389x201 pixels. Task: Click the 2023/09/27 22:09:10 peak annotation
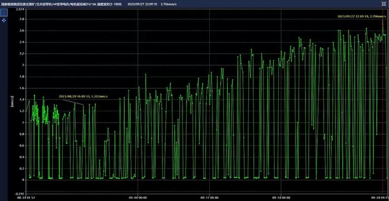click(361, 16)
